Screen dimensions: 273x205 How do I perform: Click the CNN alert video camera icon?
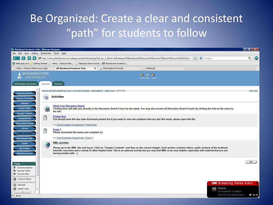click(214, 189)
